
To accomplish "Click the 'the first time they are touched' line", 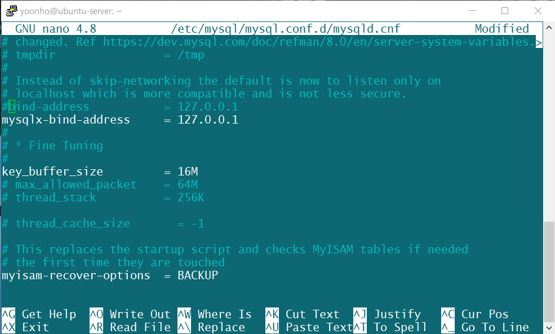I will tap(113, 262).
